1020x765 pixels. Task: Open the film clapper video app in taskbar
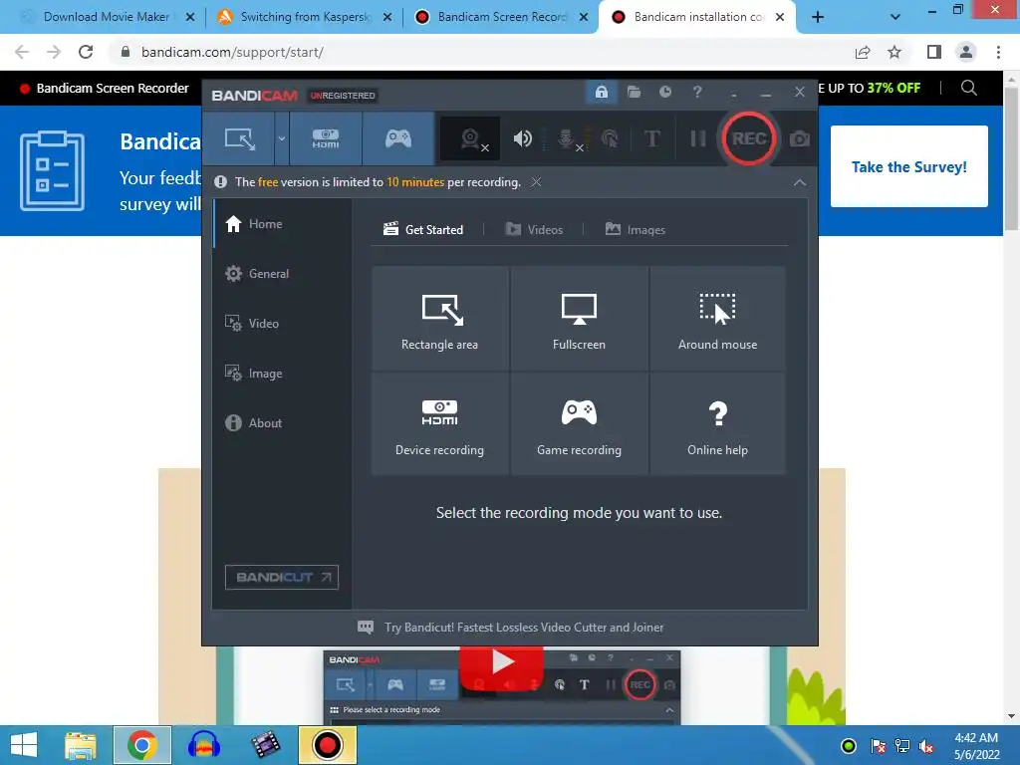click(265, 745)
